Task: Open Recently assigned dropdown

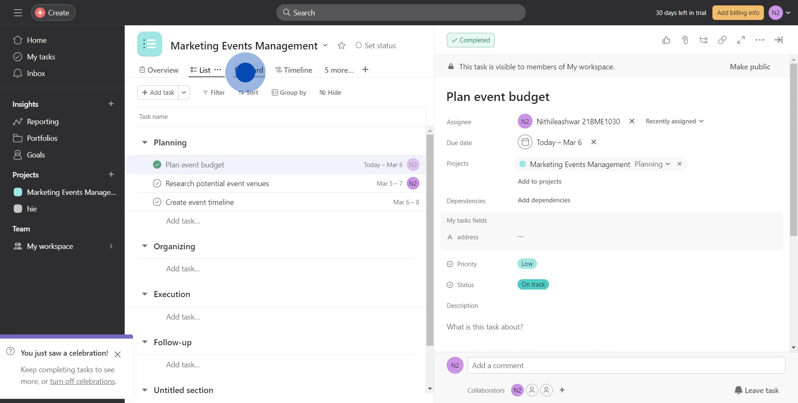Action: (675, 121)
